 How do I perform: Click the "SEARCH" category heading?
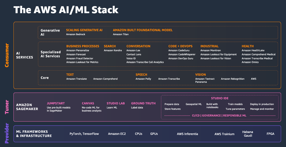click(x=110, y=46)
